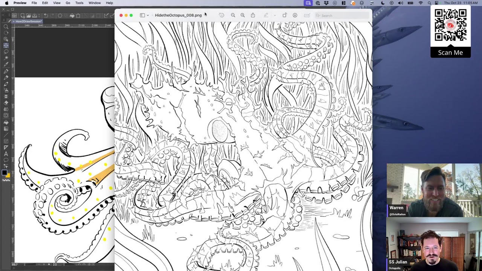Toggle the Preview sidebar view button
The width and height of the screenshot is (482, 271).
point(142,15)
